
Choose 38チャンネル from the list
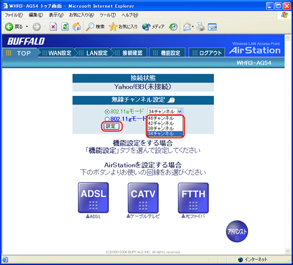pos(165,128)
